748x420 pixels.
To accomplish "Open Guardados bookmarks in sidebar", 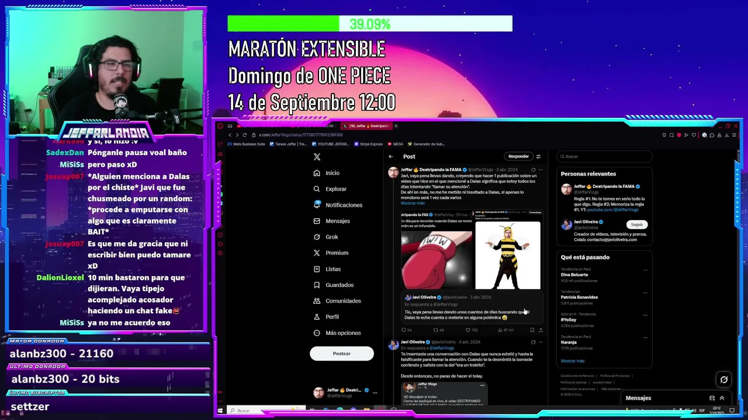I will [x=333, y=285].
